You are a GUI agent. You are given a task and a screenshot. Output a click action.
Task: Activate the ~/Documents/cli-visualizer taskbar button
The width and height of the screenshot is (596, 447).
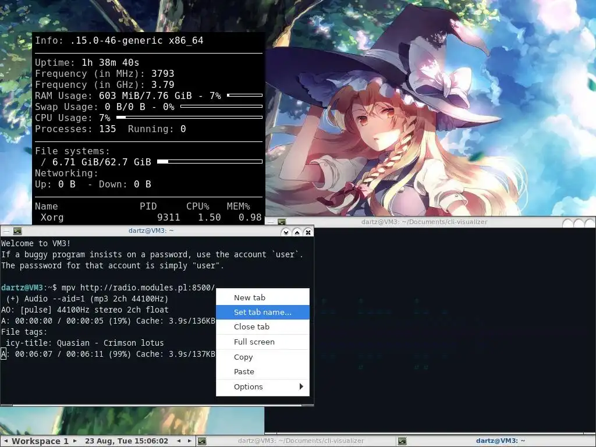click(296, 441)
